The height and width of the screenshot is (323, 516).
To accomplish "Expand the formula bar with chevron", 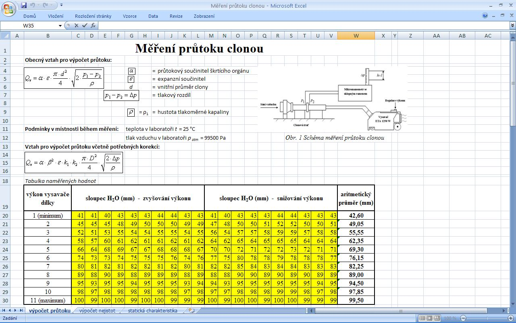I will click(x=512, y=25).
